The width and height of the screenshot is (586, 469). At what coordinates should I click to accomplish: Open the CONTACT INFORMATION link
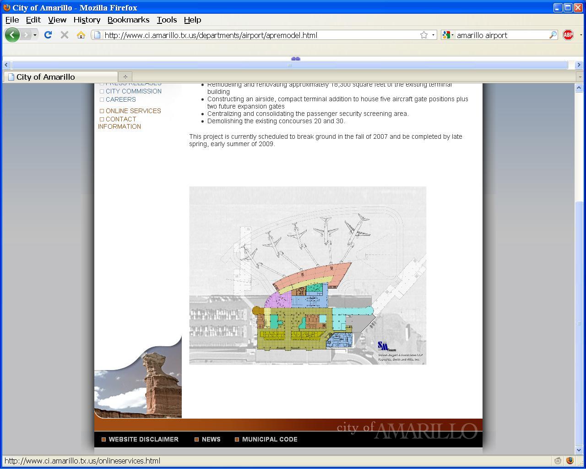click(x=119, y=123)
